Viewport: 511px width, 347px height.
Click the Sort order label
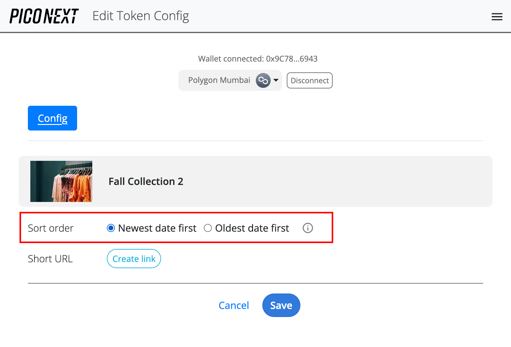pyautogui.click(x=50, y=228)
